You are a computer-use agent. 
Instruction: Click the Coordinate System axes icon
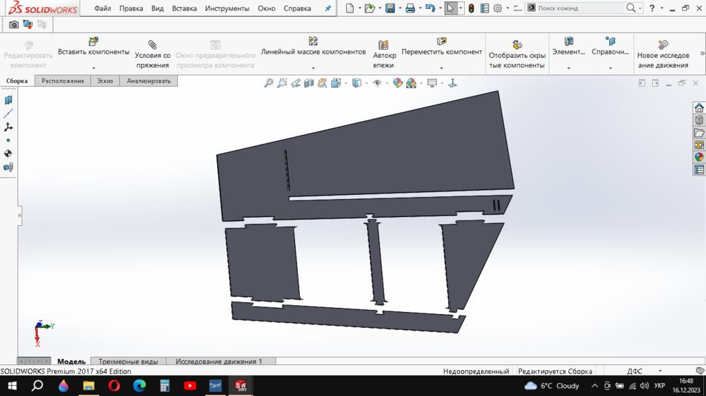click(8, 127)
